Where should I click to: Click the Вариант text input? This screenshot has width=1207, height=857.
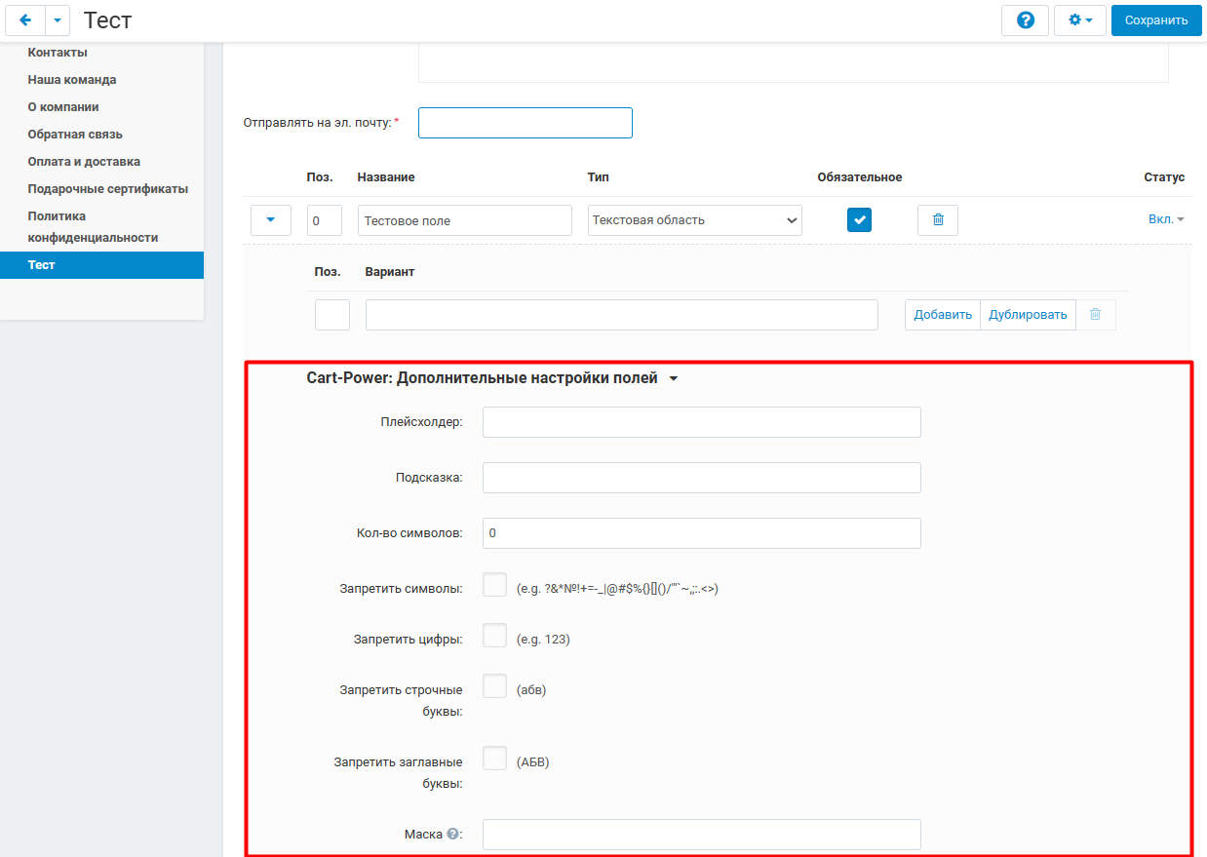[622, 315]
